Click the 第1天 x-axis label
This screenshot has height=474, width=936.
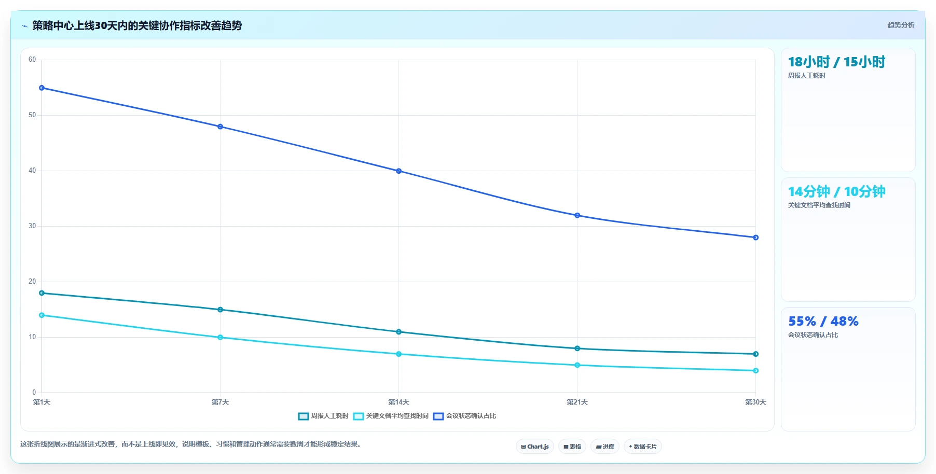tap(42, 402)
